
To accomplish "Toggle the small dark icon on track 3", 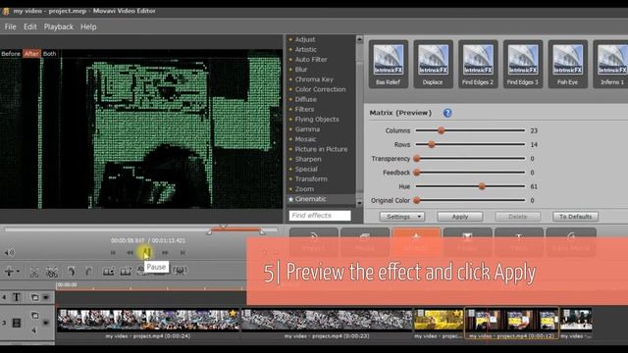I will click(46, 323).
